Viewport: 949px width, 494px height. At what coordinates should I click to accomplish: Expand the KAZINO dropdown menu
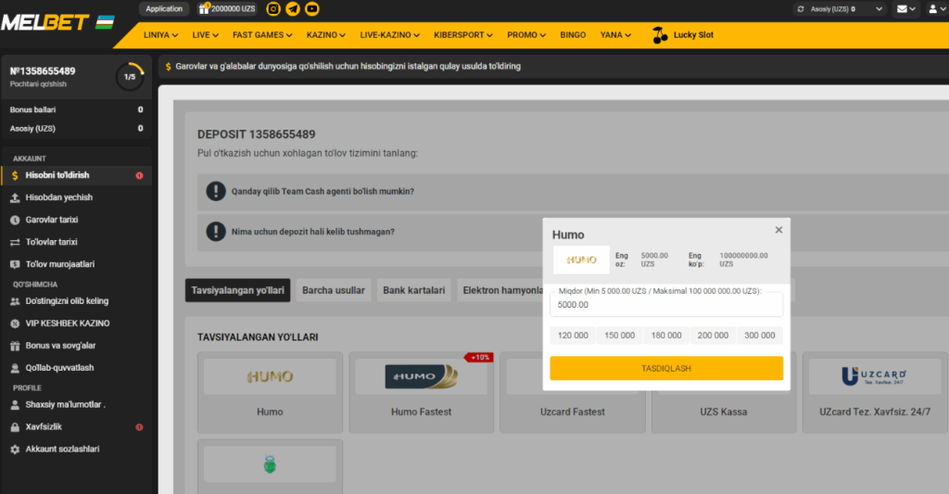(325, 35)
